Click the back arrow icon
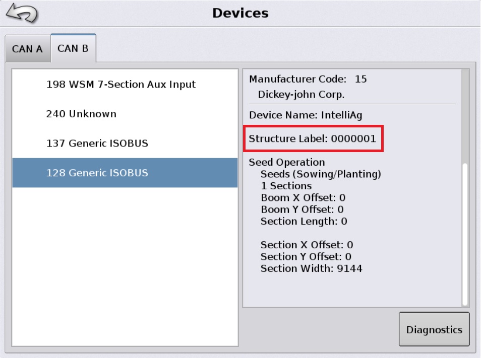 pyautogui.click(x=19, y=12)
